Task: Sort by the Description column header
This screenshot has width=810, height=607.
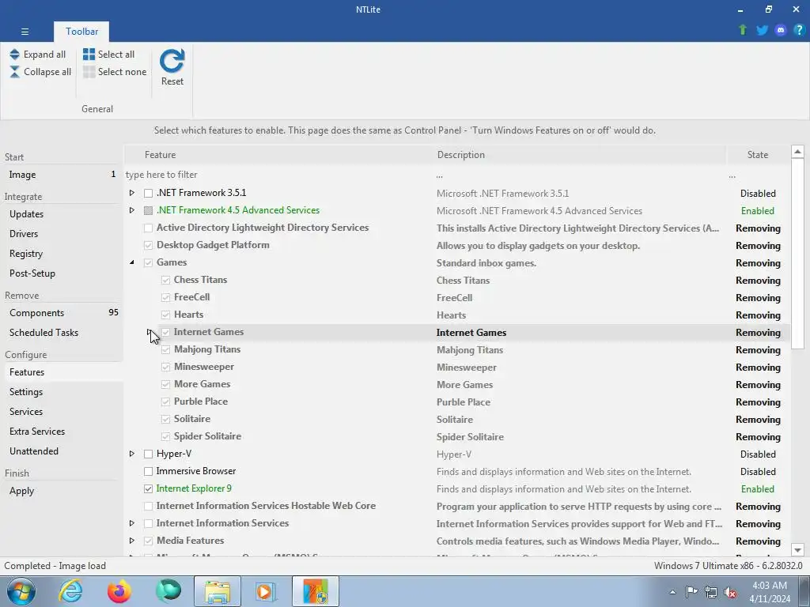Action: pyautogui.click(x=581, y=155)
